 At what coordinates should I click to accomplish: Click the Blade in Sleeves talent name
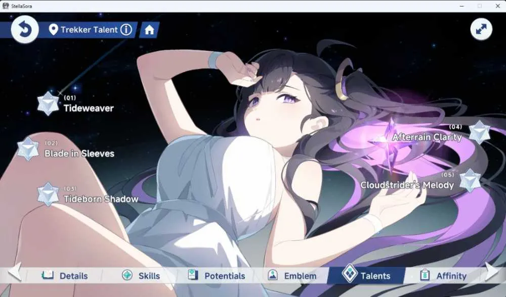[79, 154]
